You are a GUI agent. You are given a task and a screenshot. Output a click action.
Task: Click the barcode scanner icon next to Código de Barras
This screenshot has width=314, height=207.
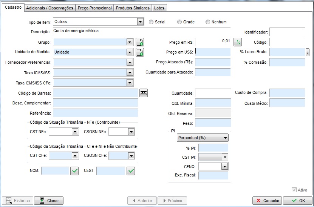pos(144,93)
